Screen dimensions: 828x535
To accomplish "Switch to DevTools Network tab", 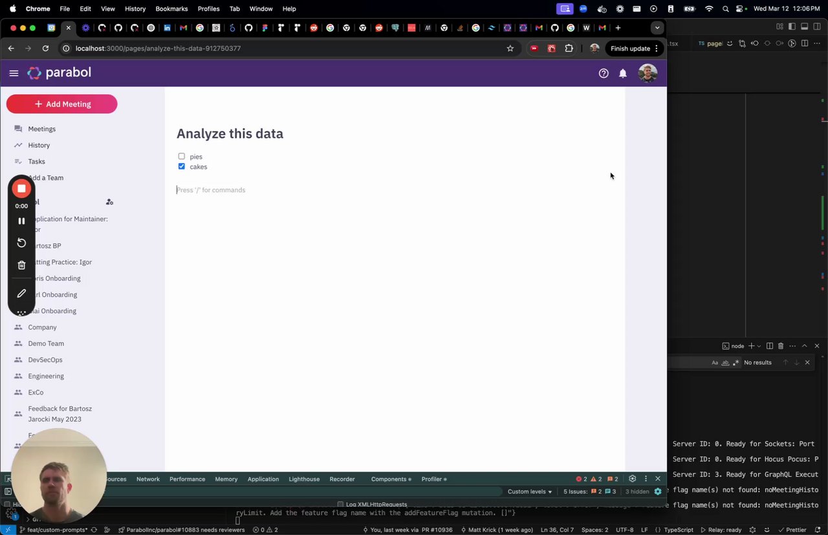I will click(x=147, y=479).
